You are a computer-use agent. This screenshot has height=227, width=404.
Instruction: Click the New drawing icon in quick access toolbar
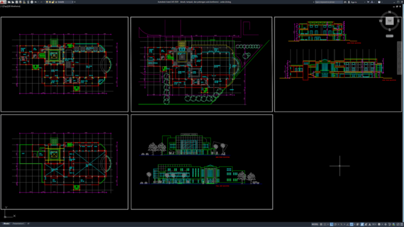click(x=9, y=2)
